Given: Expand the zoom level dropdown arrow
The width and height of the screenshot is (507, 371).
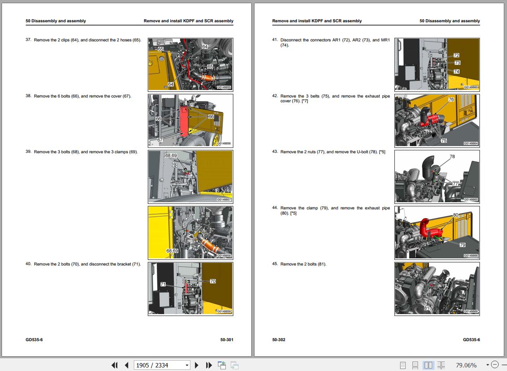Looking at the screenshot, I should [487, 365].
